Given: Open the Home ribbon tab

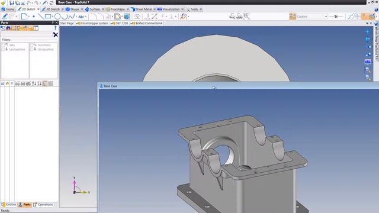Looking at the screenshot, I should coord(8,9).
